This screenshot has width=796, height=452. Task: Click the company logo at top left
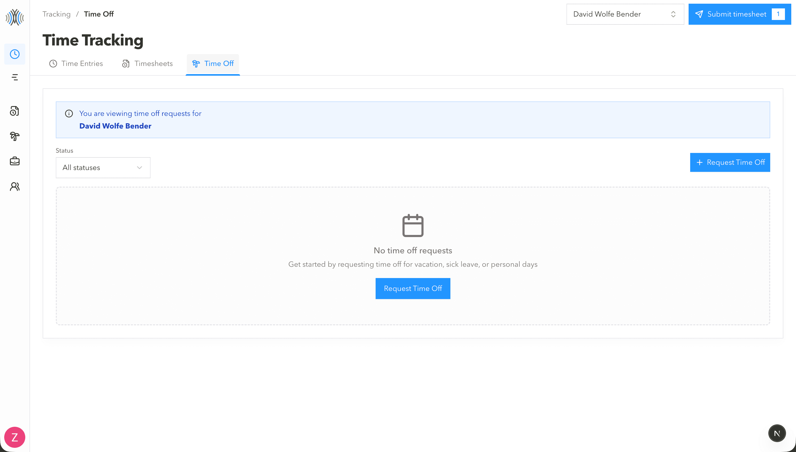pos(14,18)
